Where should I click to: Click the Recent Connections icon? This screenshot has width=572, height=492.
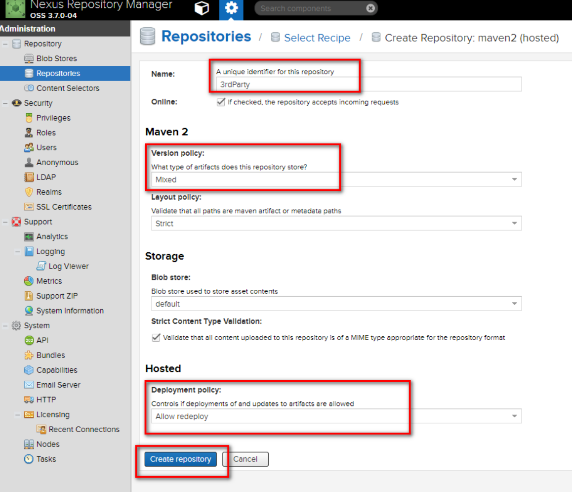pos(41,429)
